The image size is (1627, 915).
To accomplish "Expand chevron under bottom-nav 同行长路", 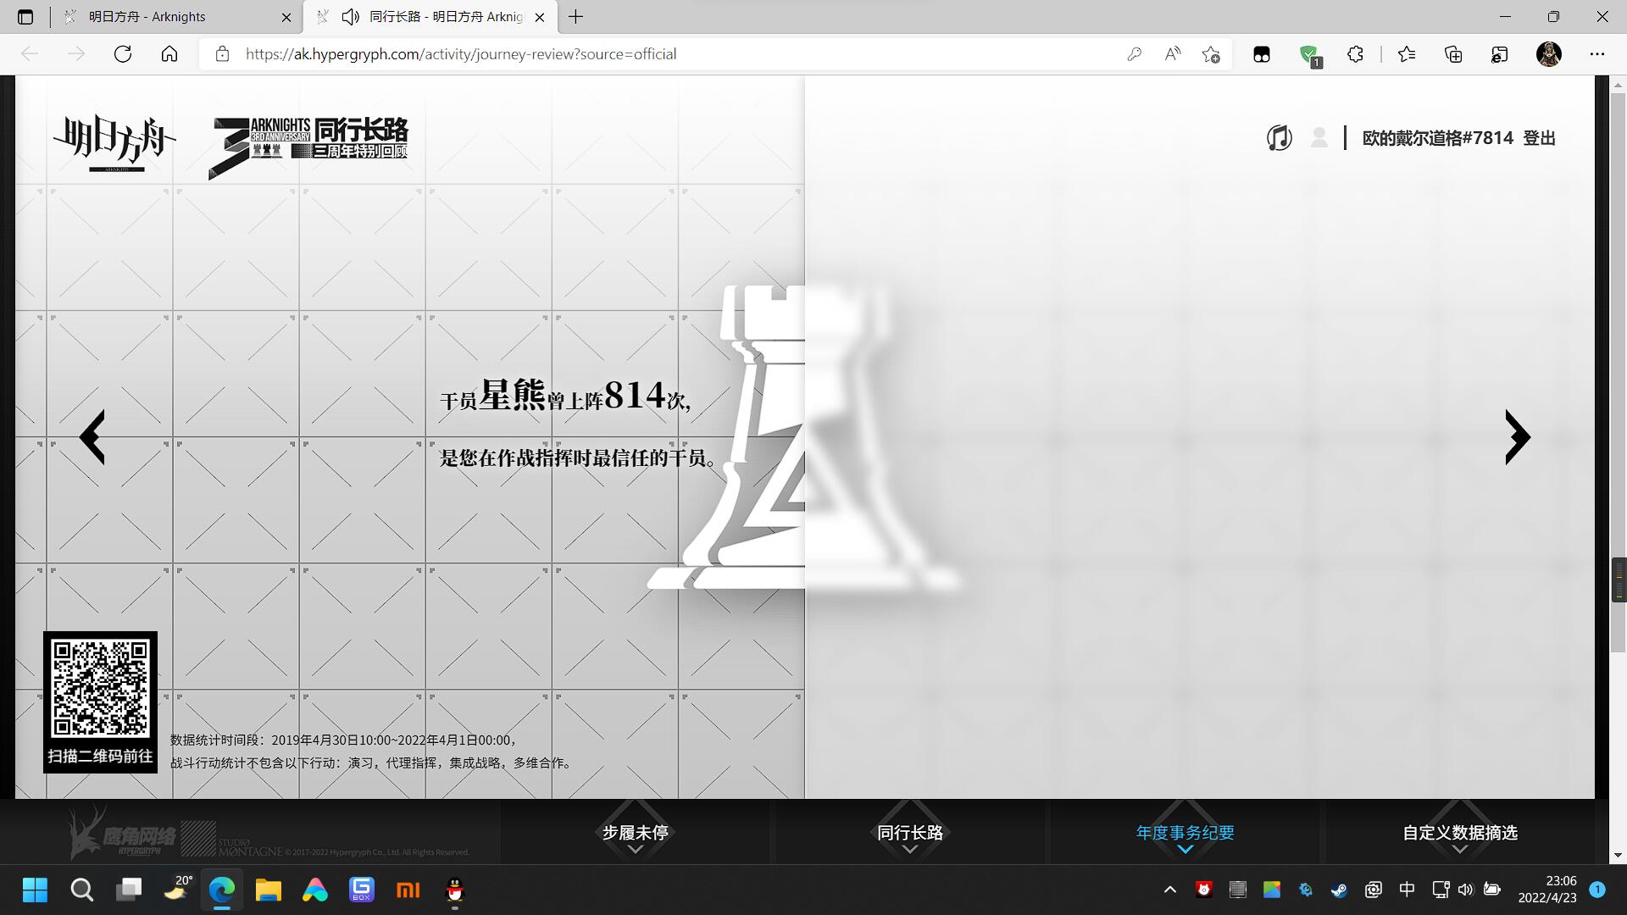I will coord(910,850).
